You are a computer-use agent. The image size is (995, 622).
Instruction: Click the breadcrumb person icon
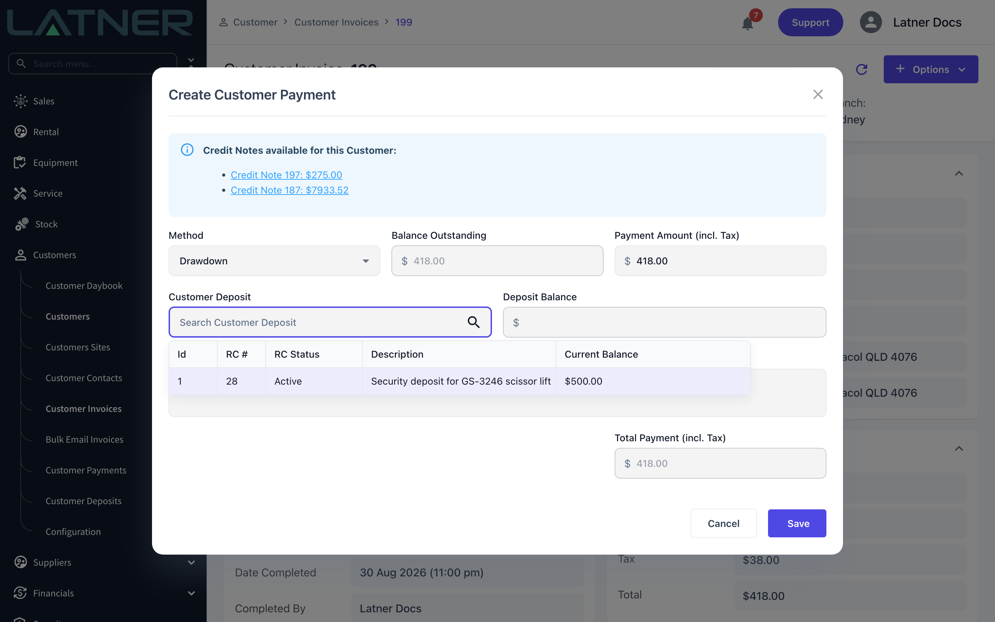(223, 22)
